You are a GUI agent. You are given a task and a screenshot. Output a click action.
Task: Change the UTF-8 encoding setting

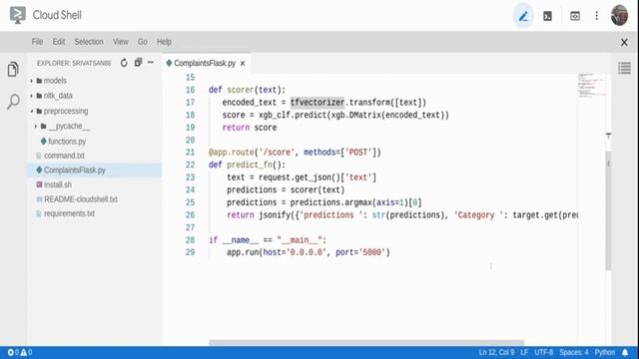543,352
